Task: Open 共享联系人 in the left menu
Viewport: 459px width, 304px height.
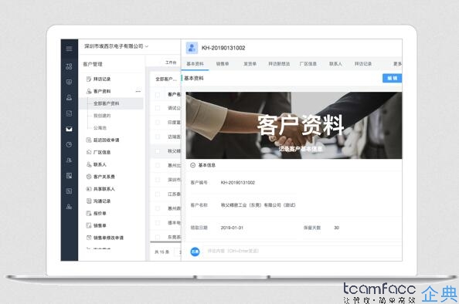Action: click(x=104, y=189)
